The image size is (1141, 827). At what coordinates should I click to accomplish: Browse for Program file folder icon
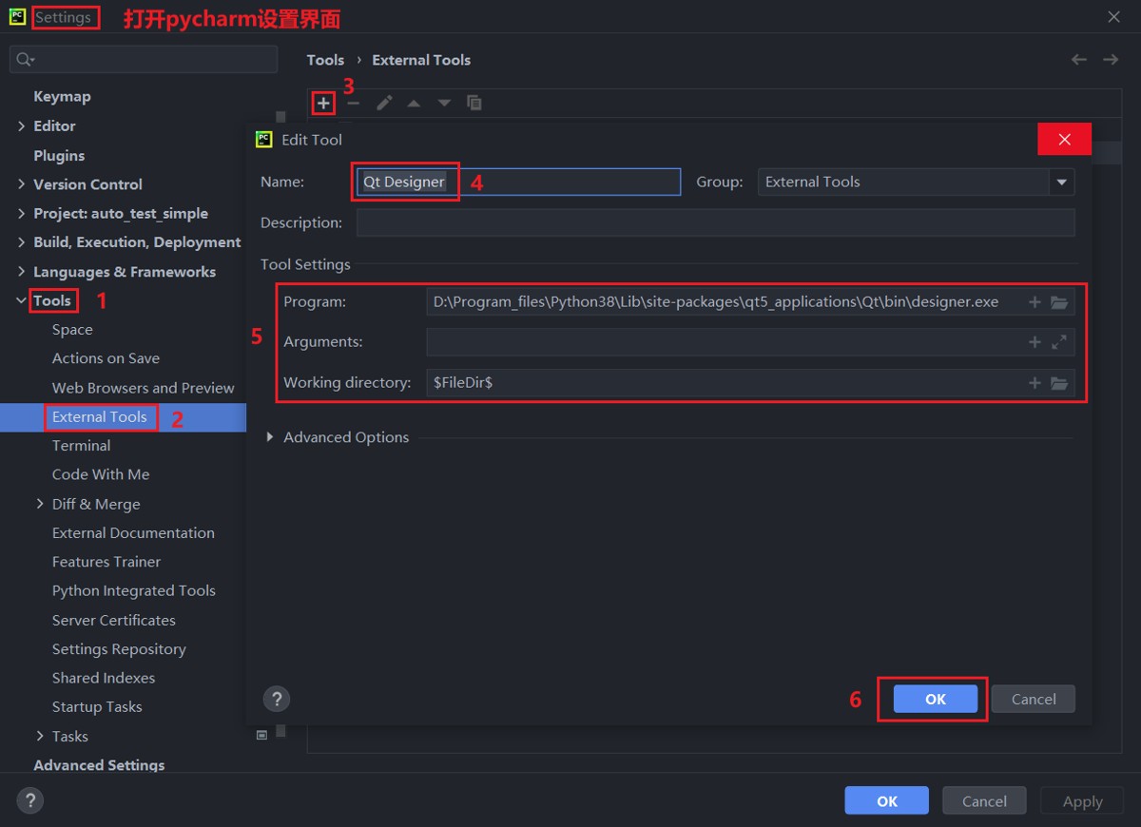coord(1059,302)
